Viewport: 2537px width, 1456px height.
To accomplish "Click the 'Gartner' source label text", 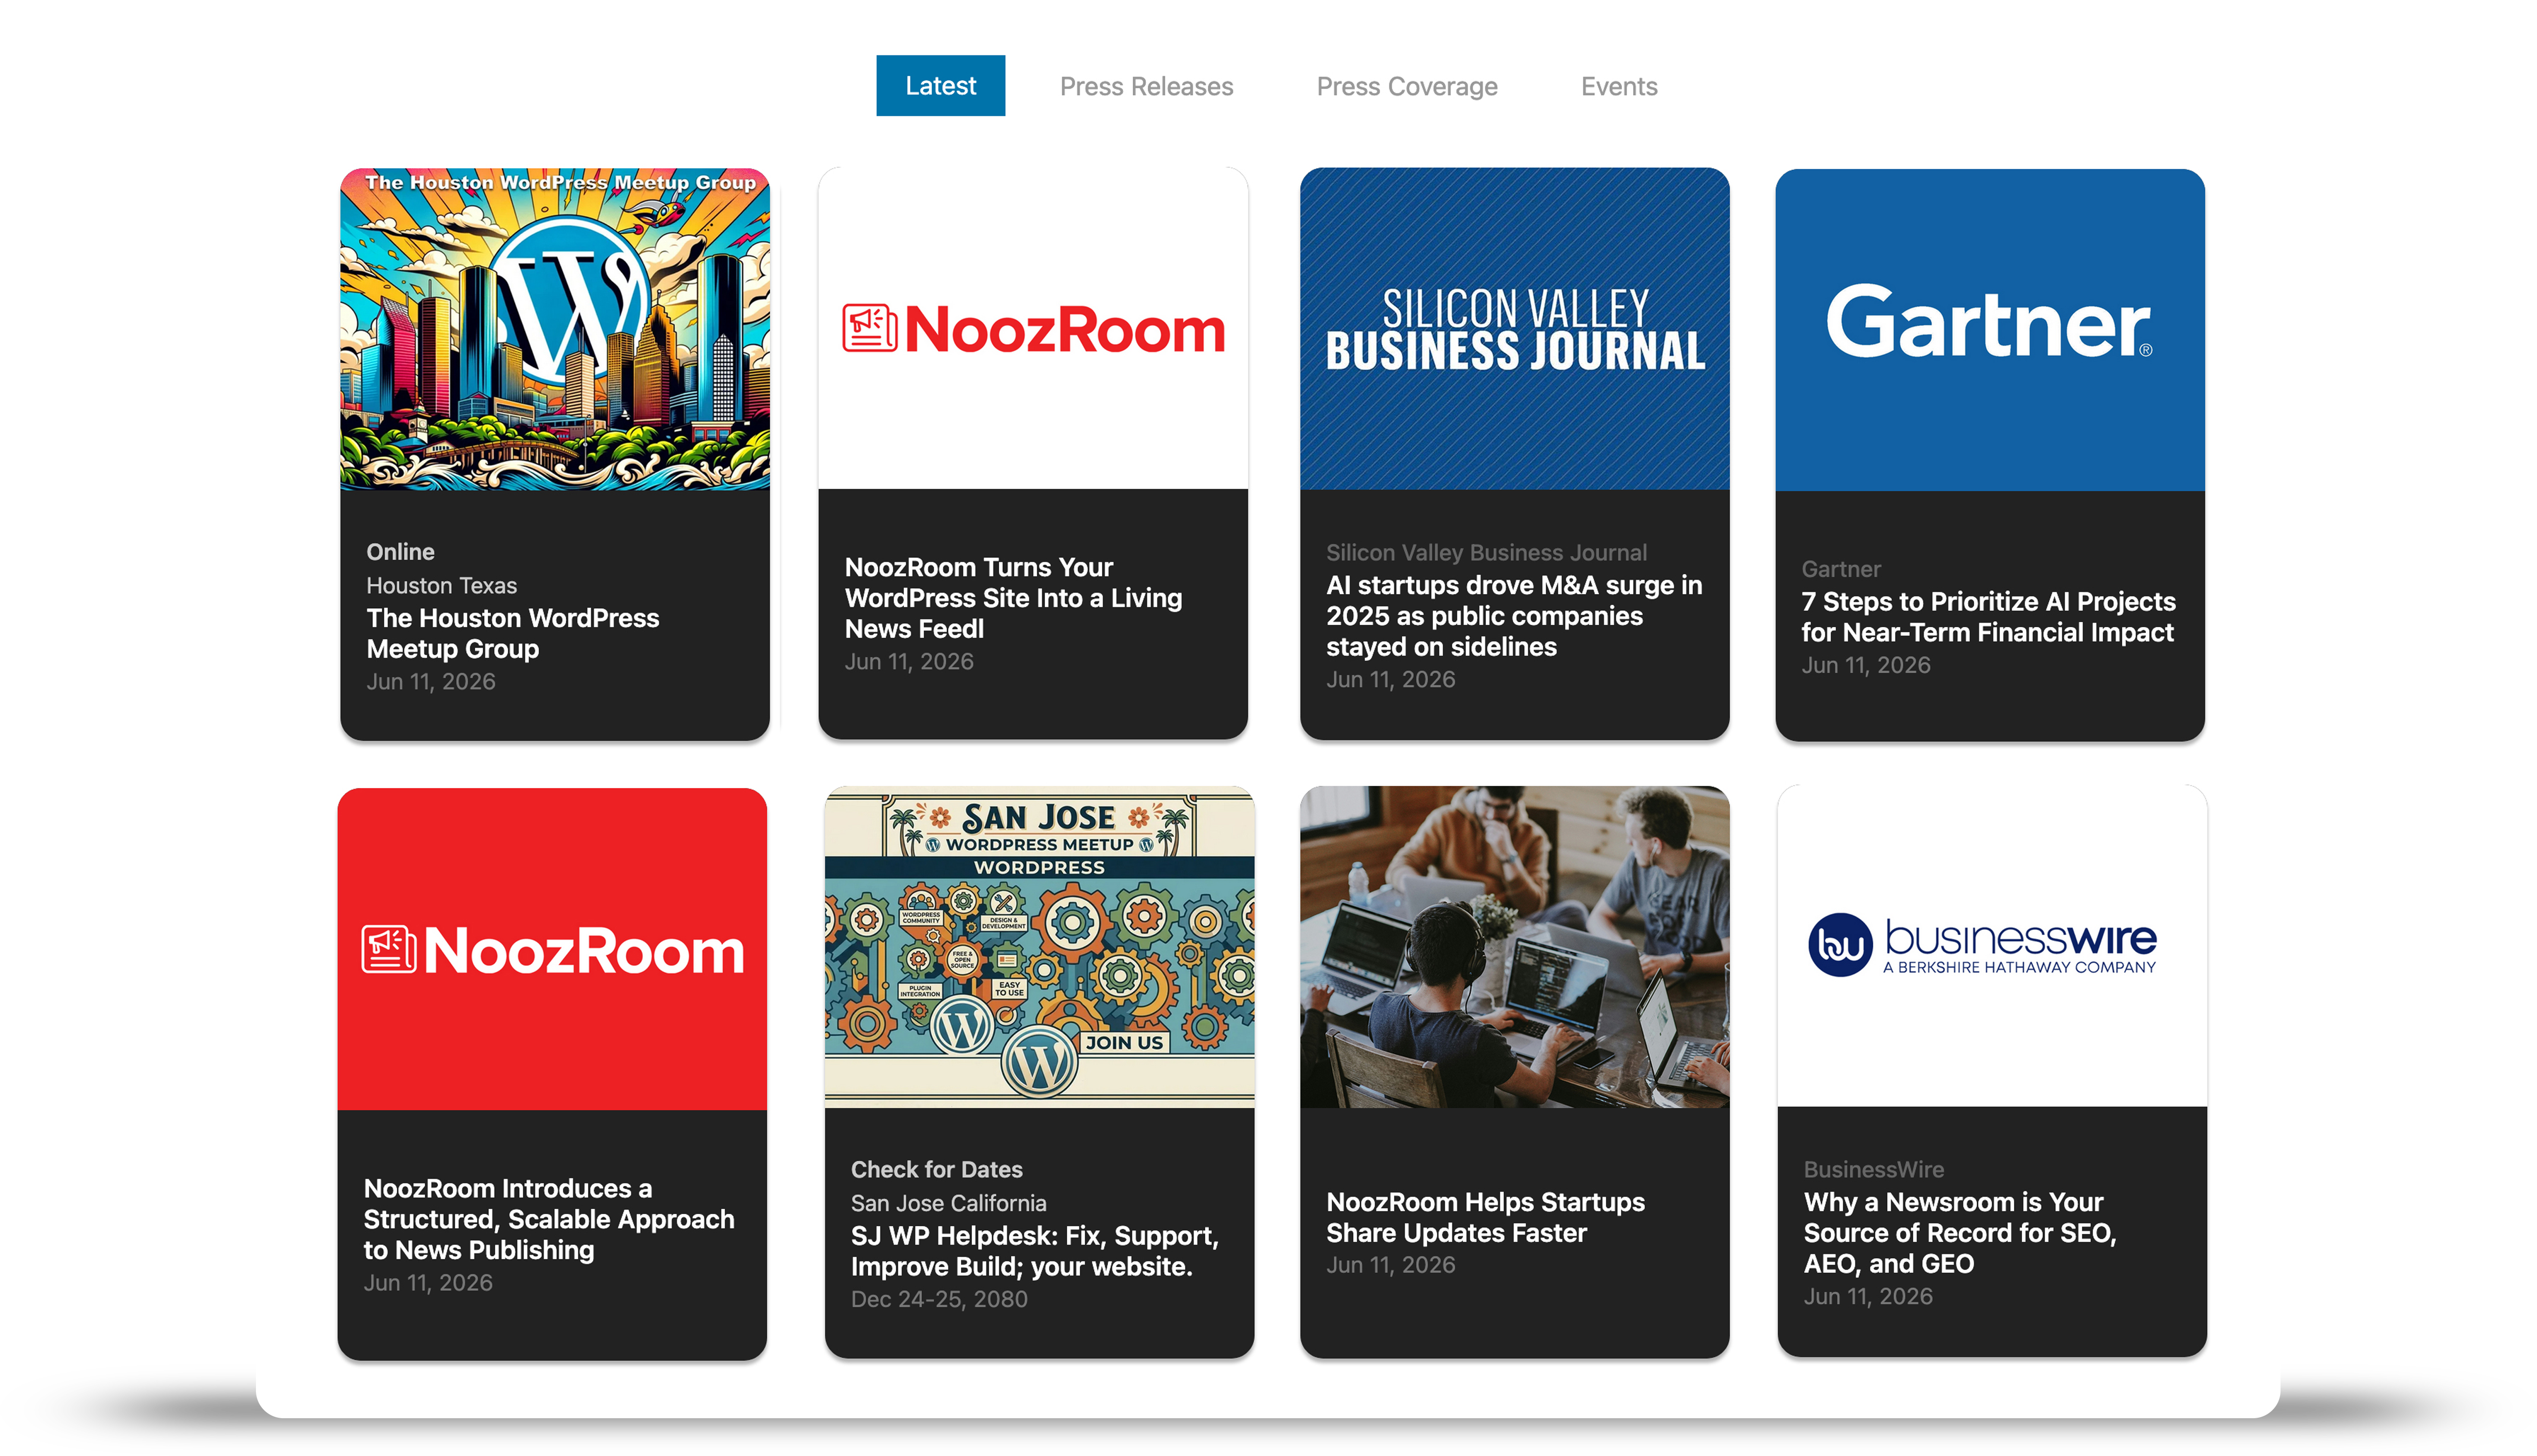I will point(1840,570).
